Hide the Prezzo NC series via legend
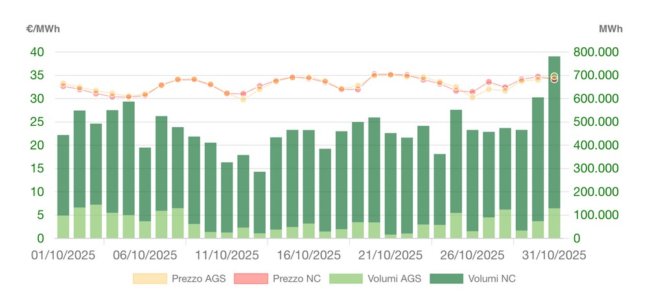The height and width of the screenshot is (304, 648). pos(296,279)
